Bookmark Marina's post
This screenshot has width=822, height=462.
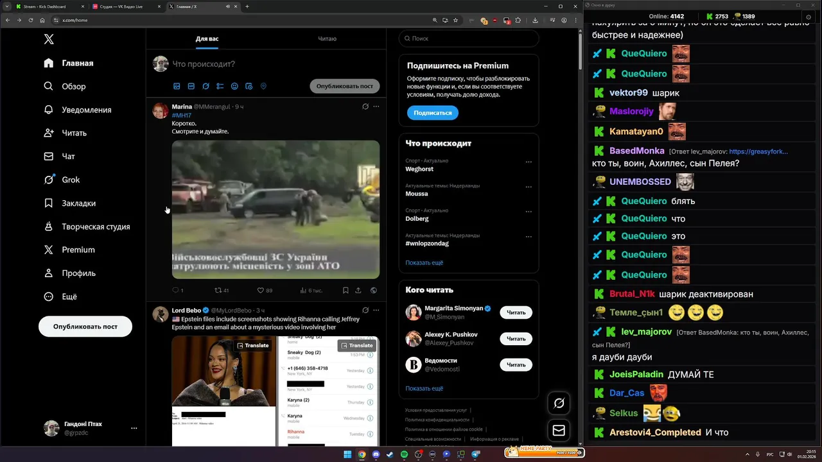pos(345,291)
